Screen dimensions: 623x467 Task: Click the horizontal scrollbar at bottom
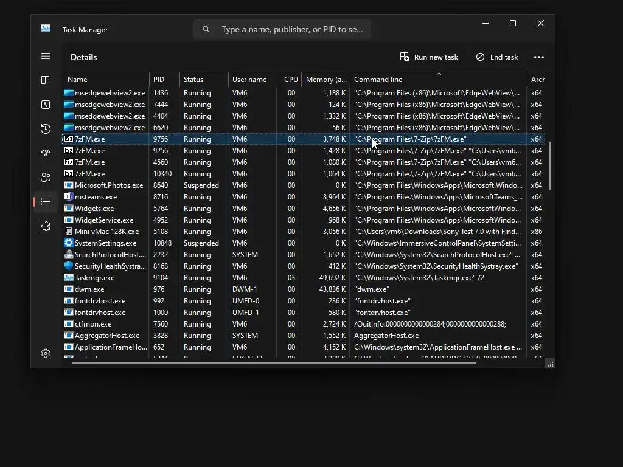(274, 362)
